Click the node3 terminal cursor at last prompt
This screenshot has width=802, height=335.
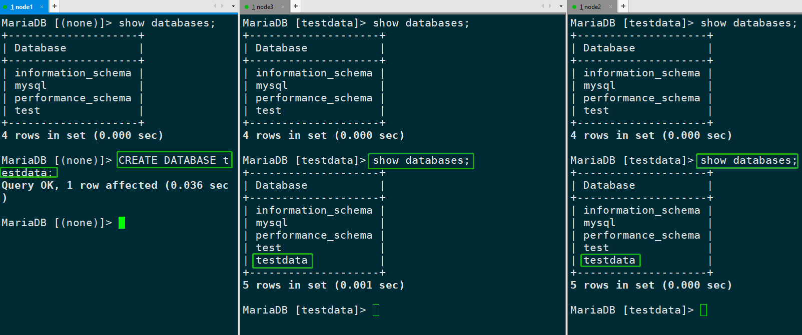[x=376, y=310]
